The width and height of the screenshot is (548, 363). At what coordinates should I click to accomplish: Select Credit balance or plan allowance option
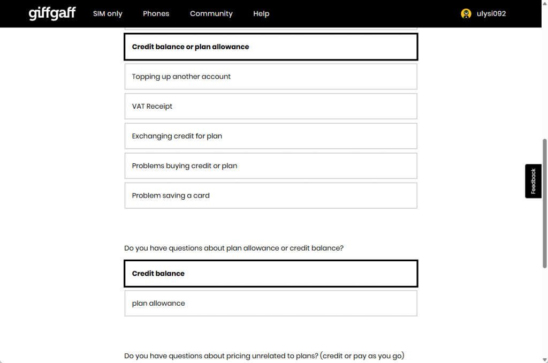click(271, 47)
